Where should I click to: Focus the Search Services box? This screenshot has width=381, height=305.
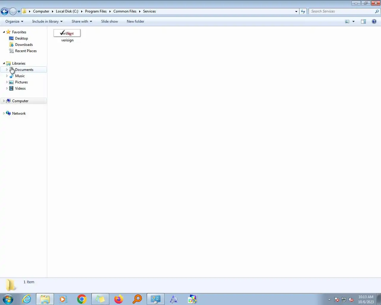click(x=342, y=11)
